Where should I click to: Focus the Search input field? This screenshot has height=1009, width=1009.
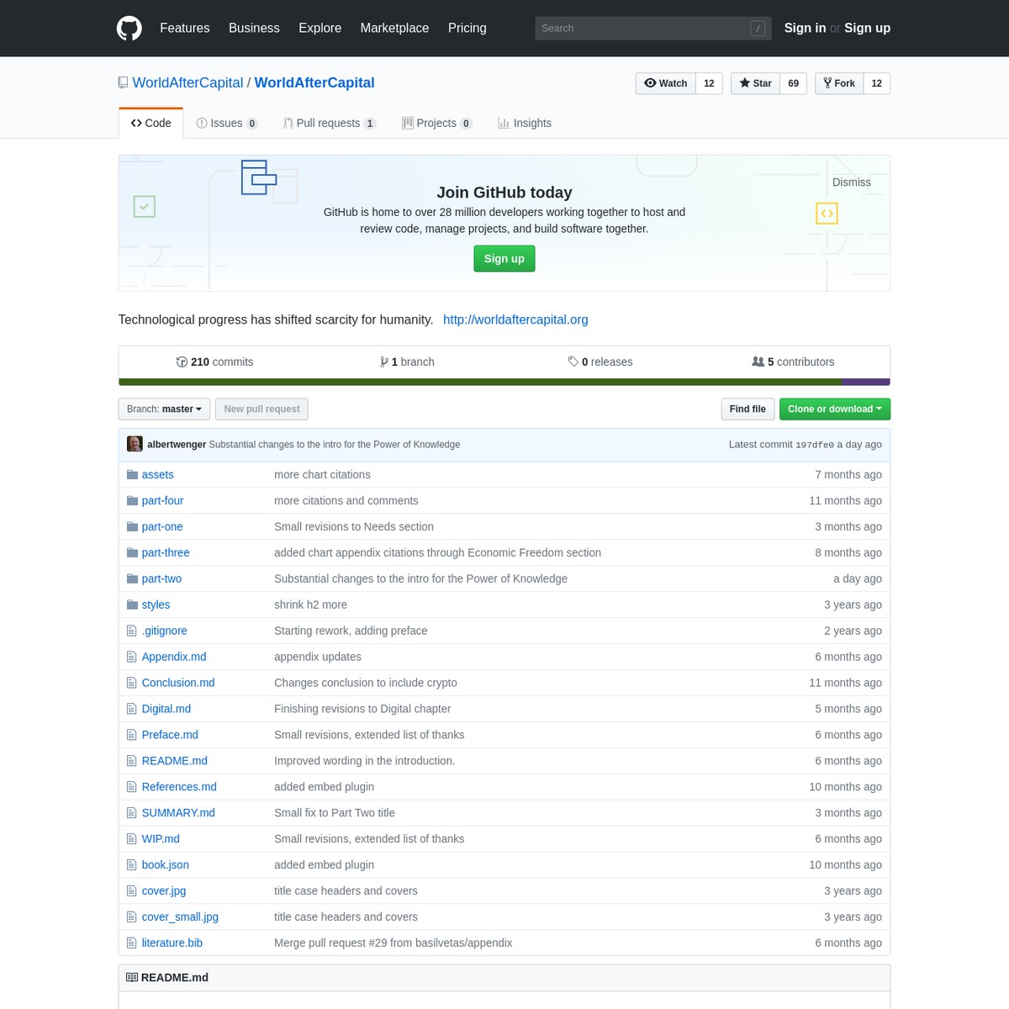[x=652, y=28]
